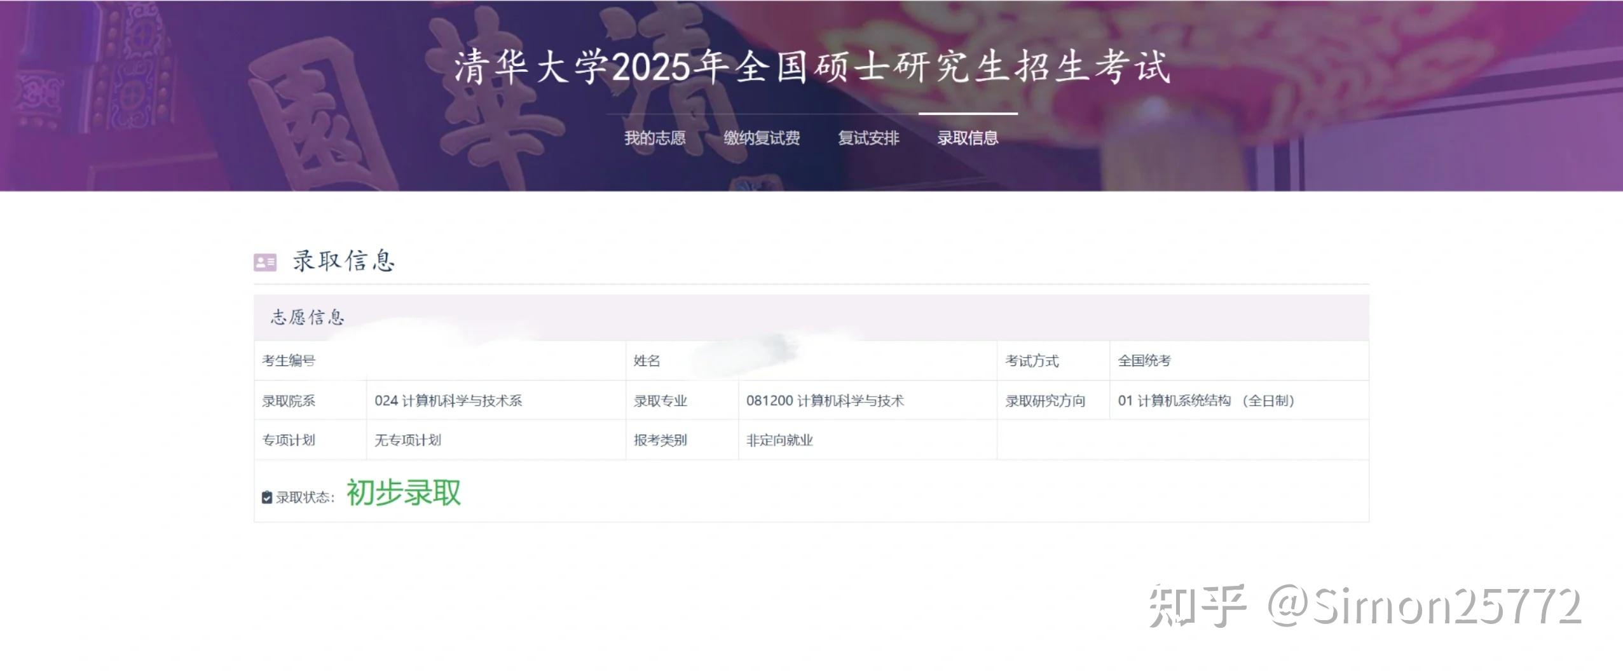The height and width of the screenshot is (671, 1623).
Task: Click the page title 清华大学2025年全国硕士研究生招生考试
Action: [812, 67]
